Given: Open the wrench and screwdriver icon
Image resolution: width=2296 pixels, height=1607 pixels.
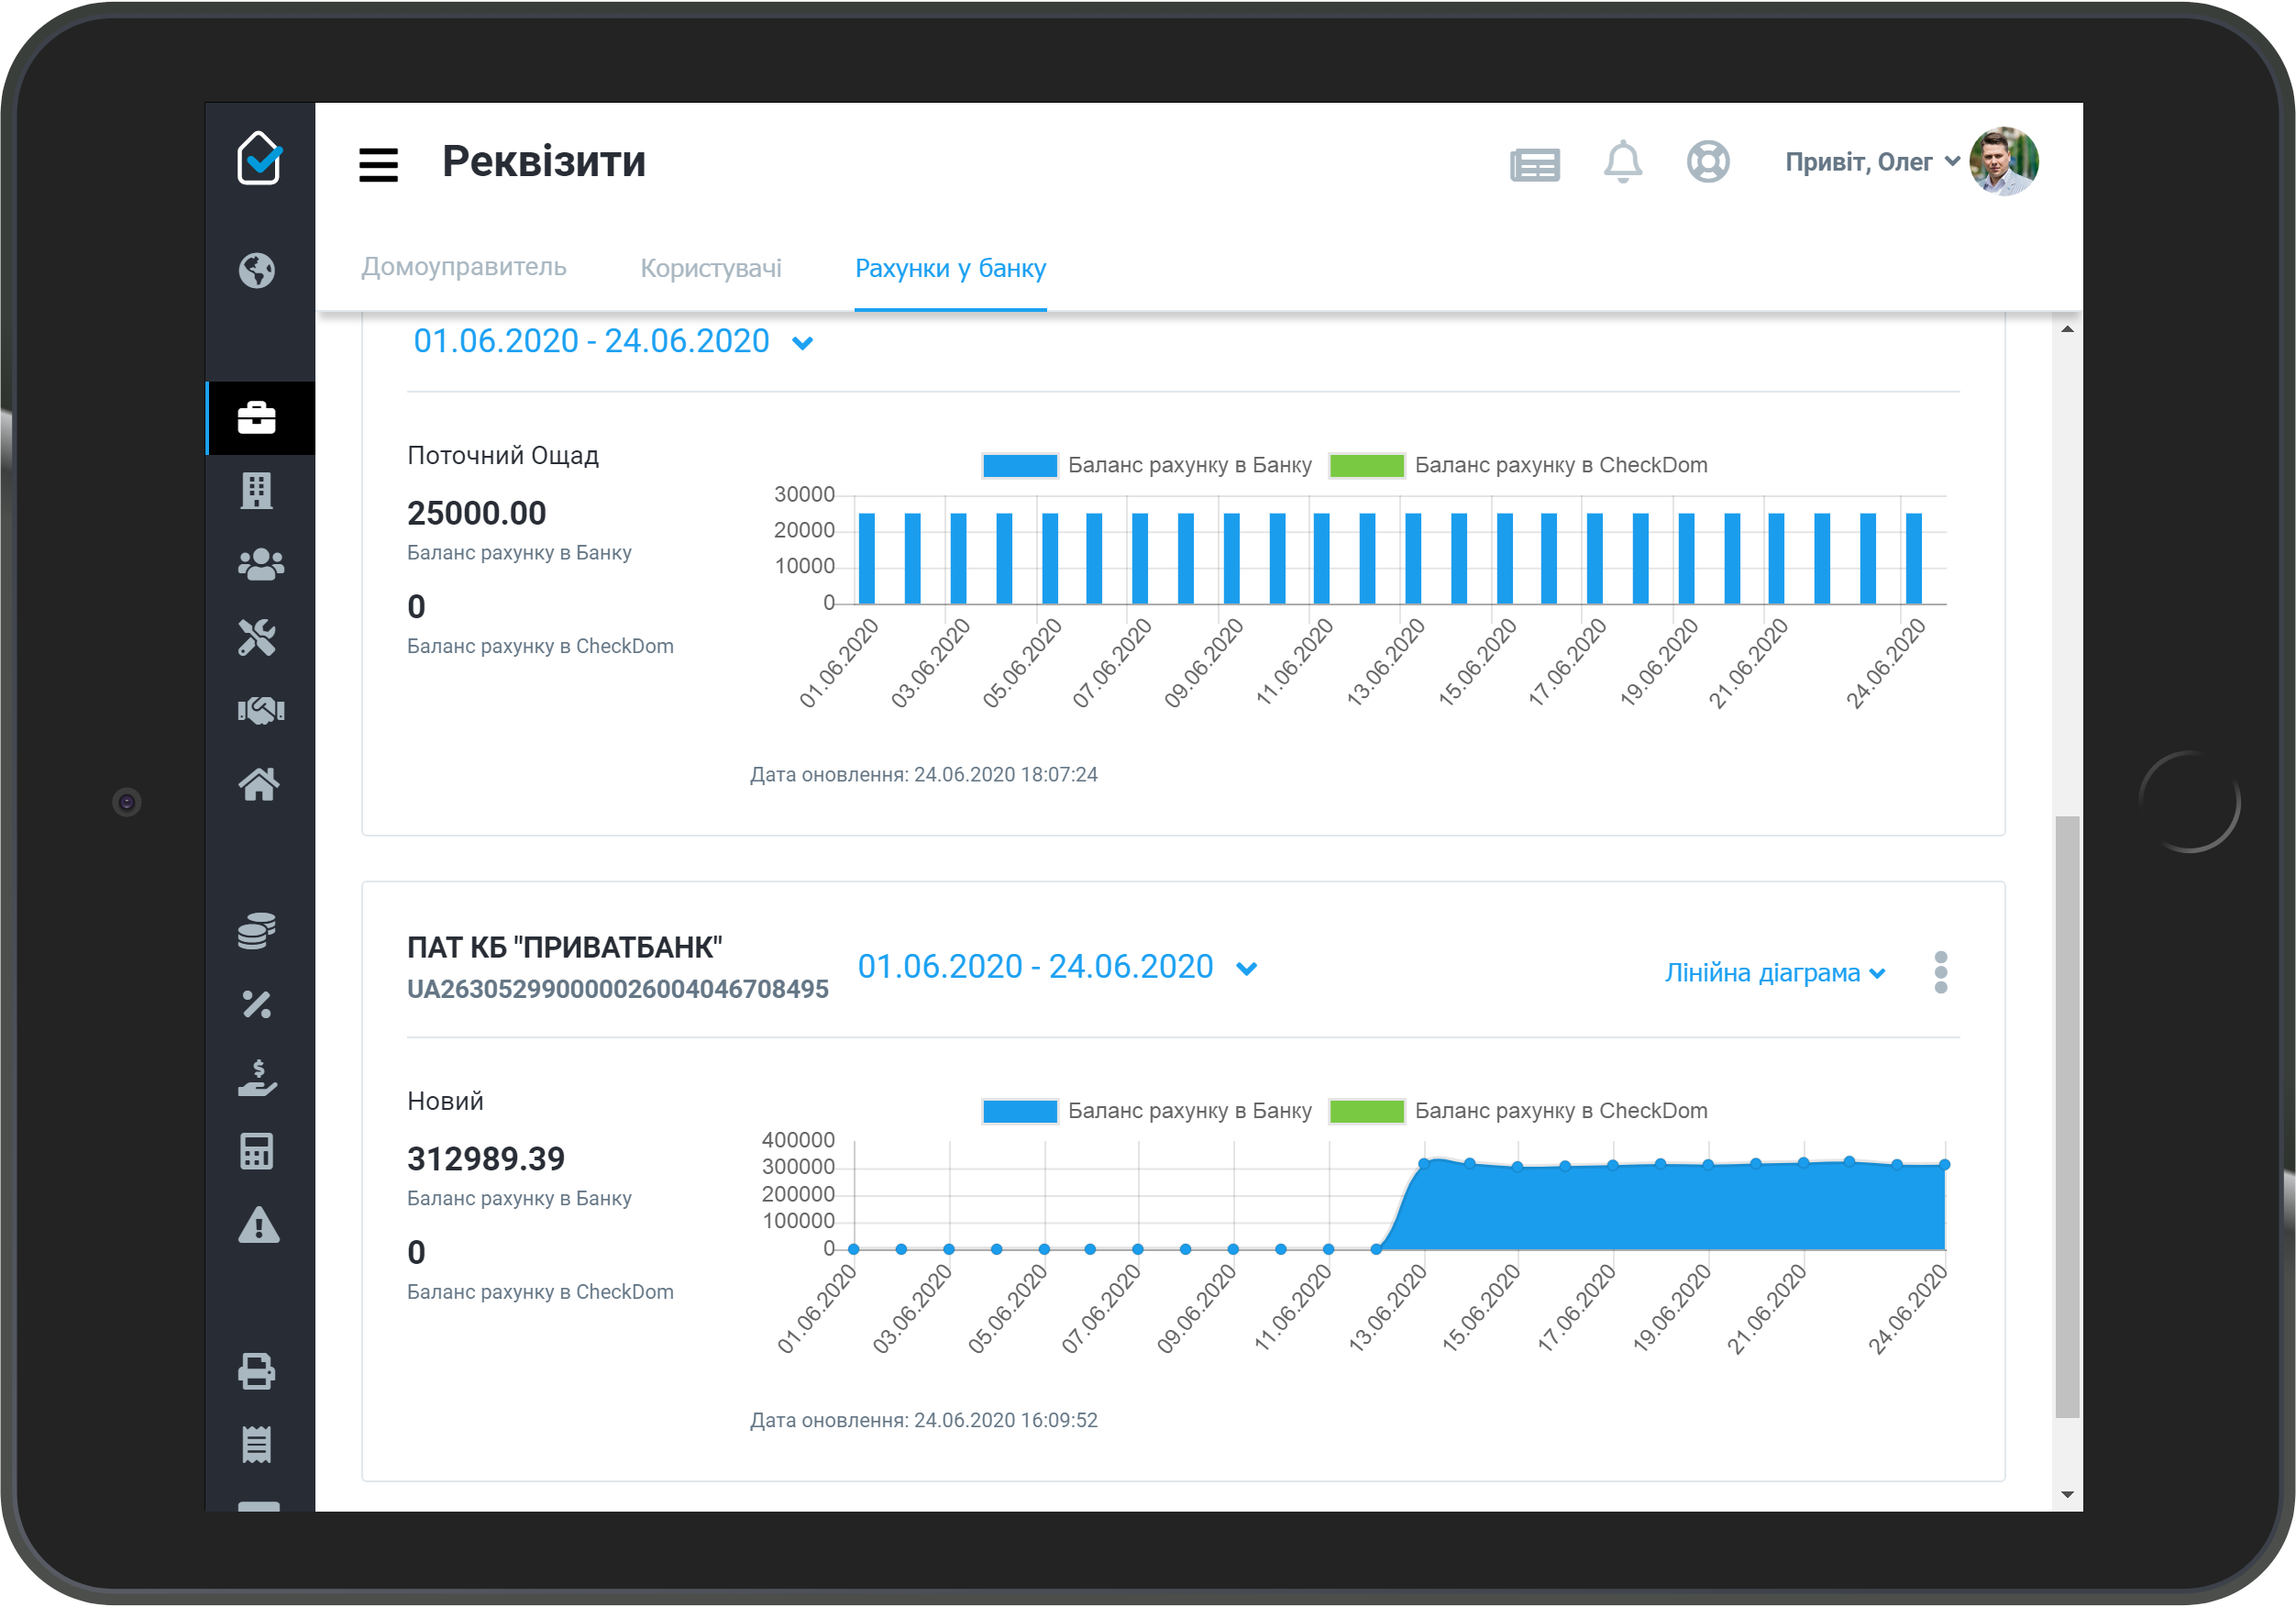Looking at the screenshot, I should click(x=257, y=637).
